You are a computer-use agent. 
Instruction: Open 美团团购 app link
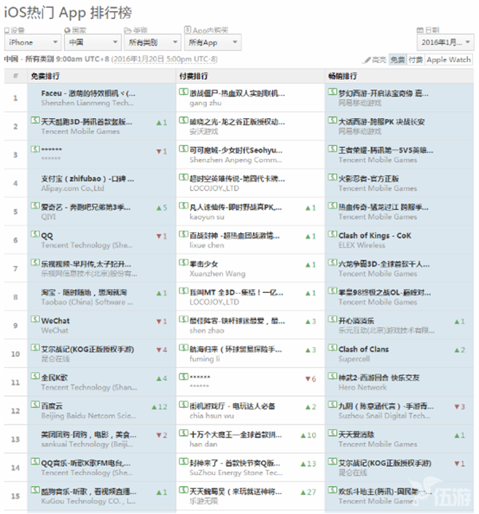click(89, 435)
